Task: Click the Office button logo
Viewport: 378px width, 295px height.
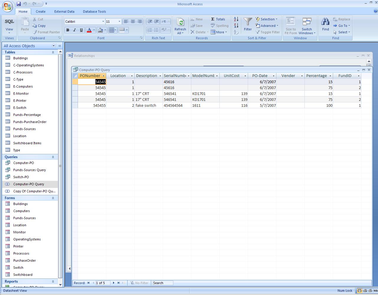Action: tap(7, 7)
